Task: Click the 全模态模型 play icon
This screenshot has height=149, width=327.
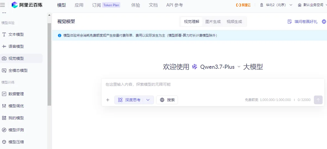Action: pos(4,71)
